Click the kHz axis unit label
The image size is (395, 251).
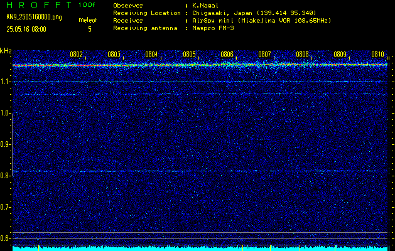(x=6, y=51)
